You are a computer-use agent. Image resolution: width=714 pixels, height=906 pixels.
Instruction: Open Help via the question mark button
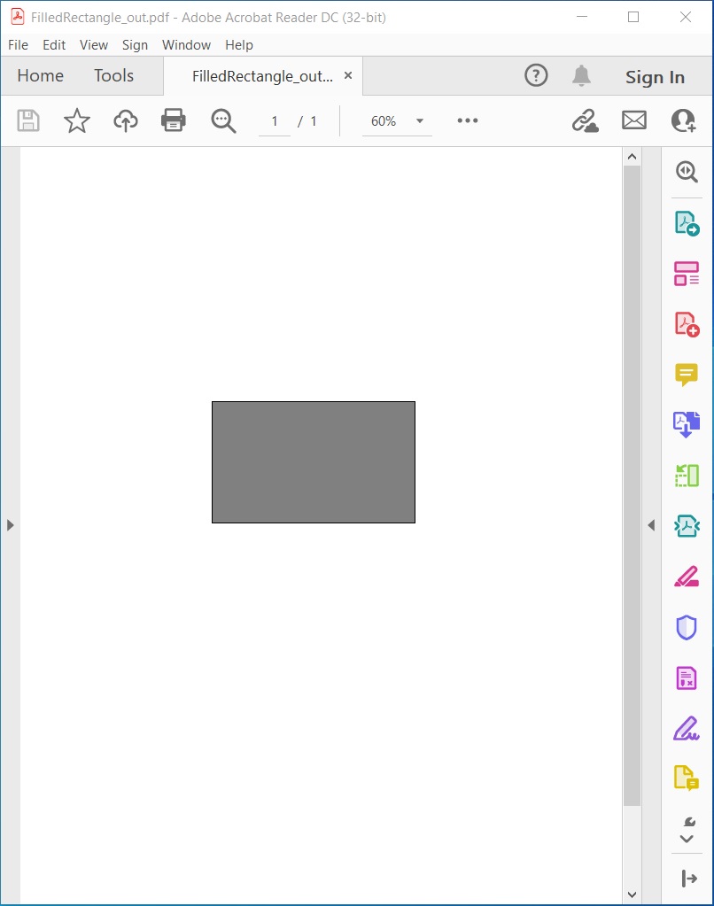[x=536, y=76]
